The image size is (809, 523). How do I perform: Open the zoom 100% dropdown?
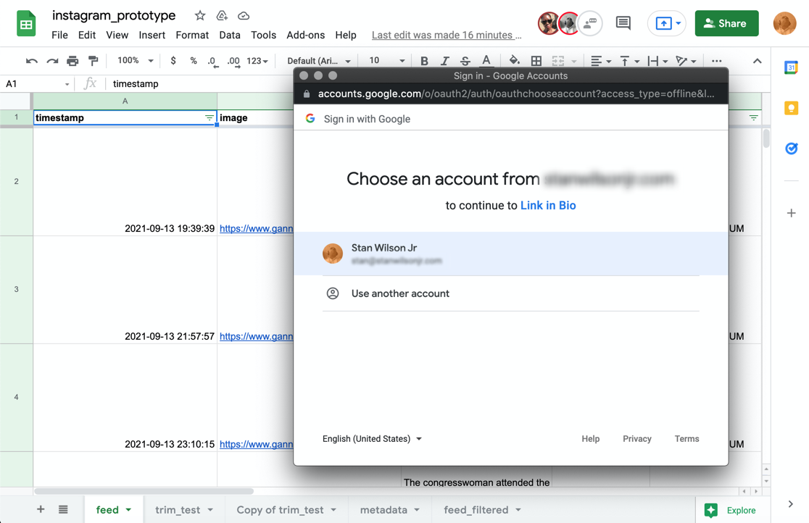click(135, 61)
